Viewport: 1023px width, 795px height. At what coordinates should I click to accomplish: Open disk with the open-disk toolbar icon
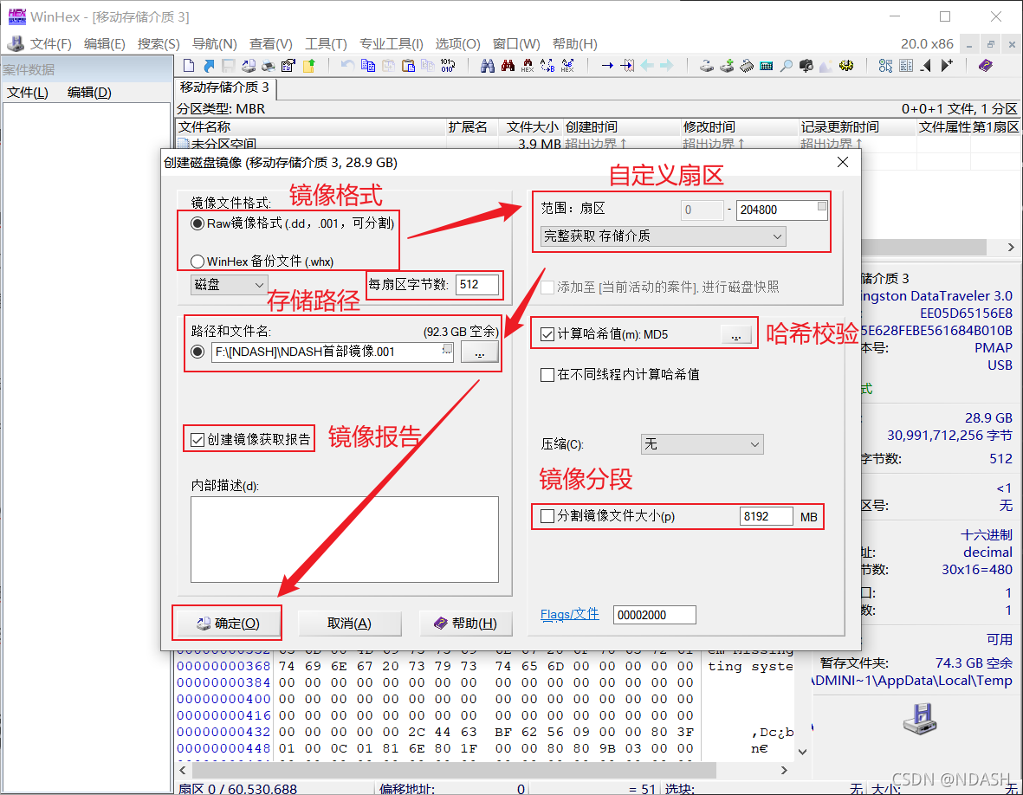pyautogui.click(x=706, y=65)
